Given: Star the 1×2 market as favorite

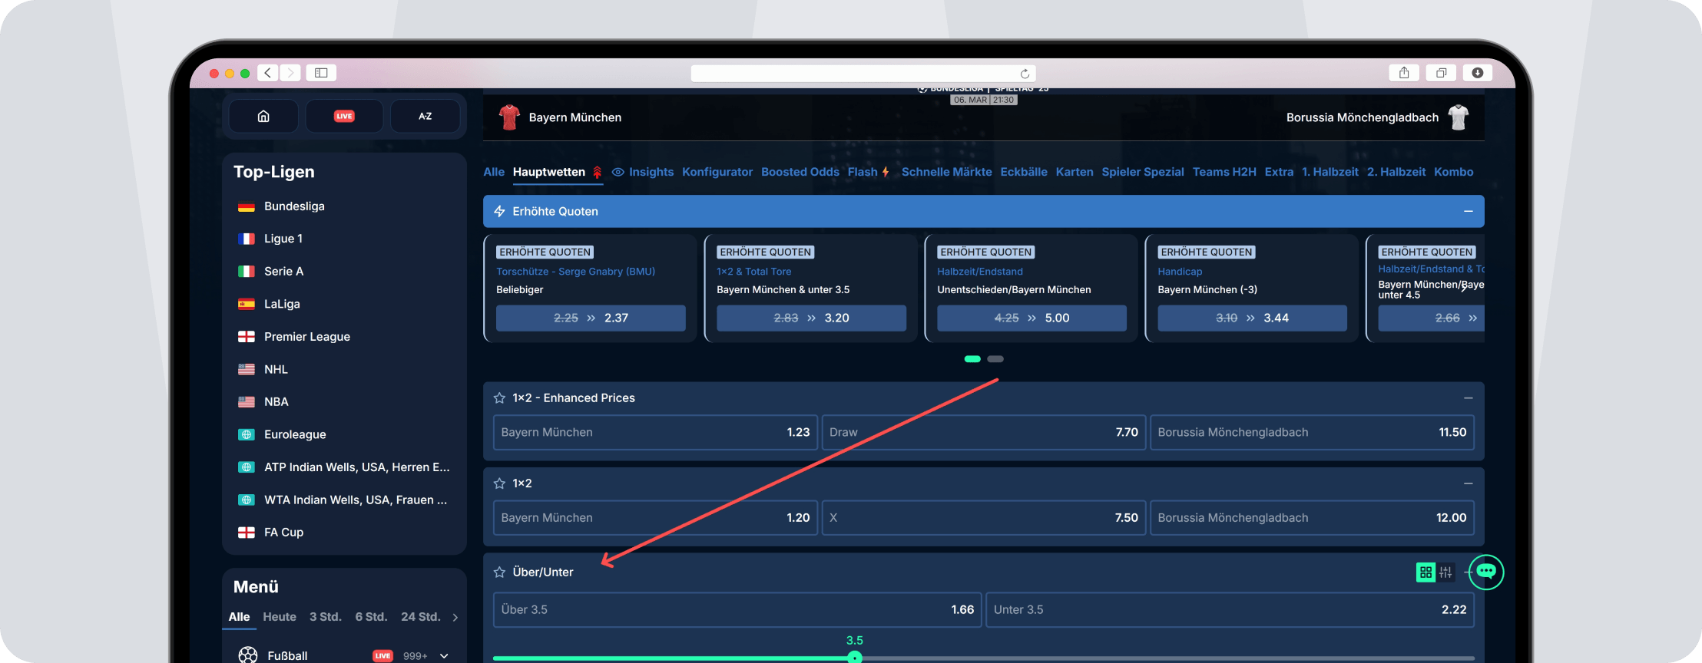Looking at the screenshot, I should (499, 483).
